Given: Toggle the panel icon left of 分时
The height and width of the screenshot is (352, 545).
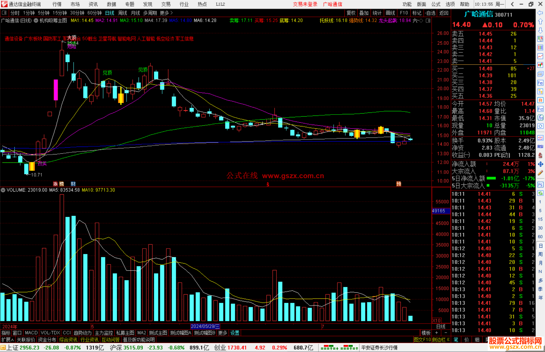Looking at the screenshot, I should 4,13.
